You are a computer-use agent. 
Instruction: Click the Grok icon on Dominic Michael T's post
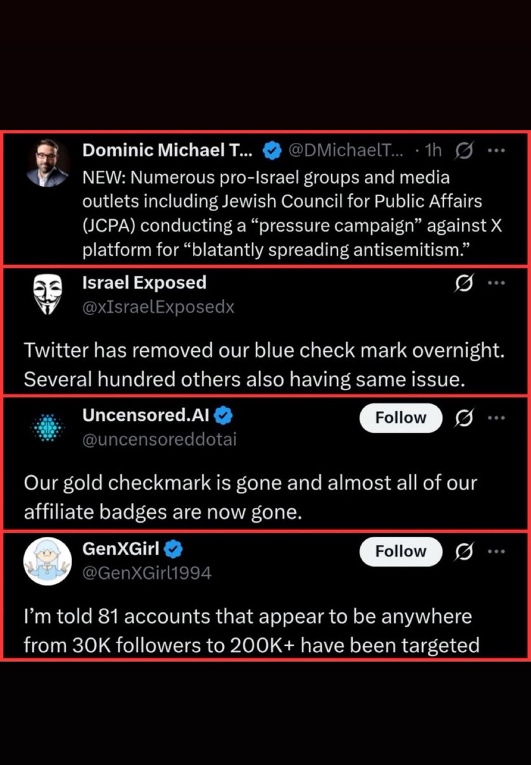(464, 150)
